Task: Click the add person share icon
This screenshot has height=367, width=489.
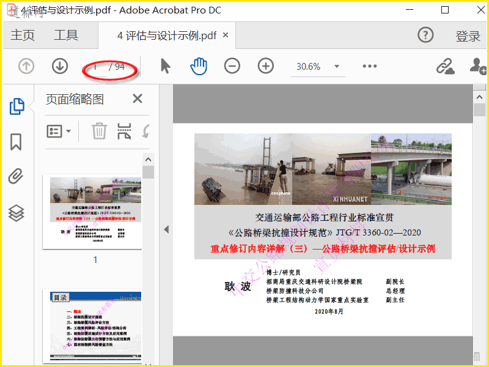Action: pos(478,66)
